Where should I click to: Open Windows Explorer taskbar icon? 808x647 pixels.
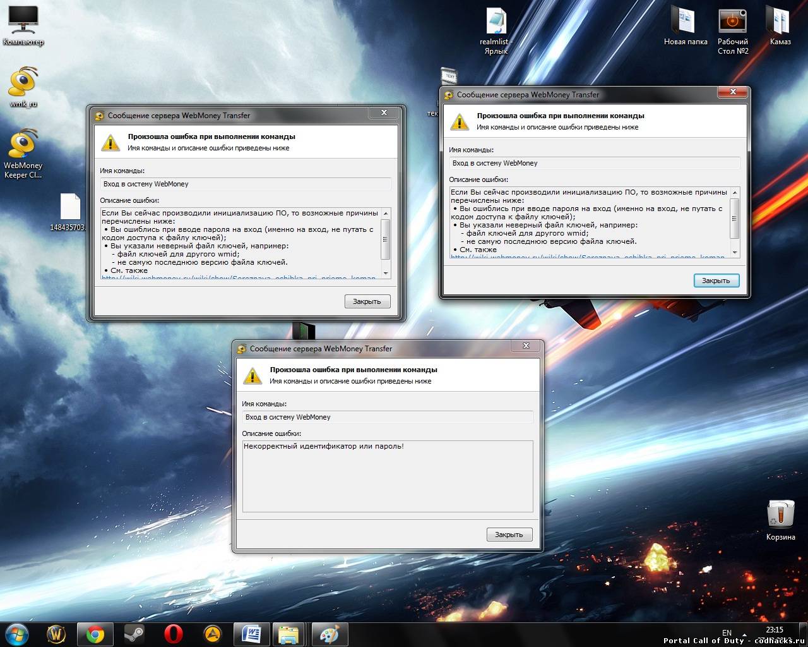coord(289,634)
